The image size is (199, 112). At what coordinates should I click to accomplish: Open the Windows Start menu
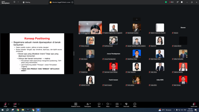2,110
